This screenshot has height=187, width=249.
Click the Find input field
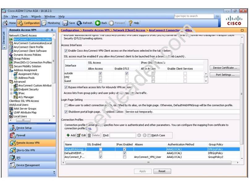(123, 135)
